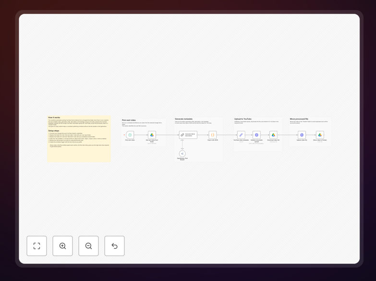376x281 pixels.
Task: Open the Generate title & description chain node
Action: click(x=188, y=135)
